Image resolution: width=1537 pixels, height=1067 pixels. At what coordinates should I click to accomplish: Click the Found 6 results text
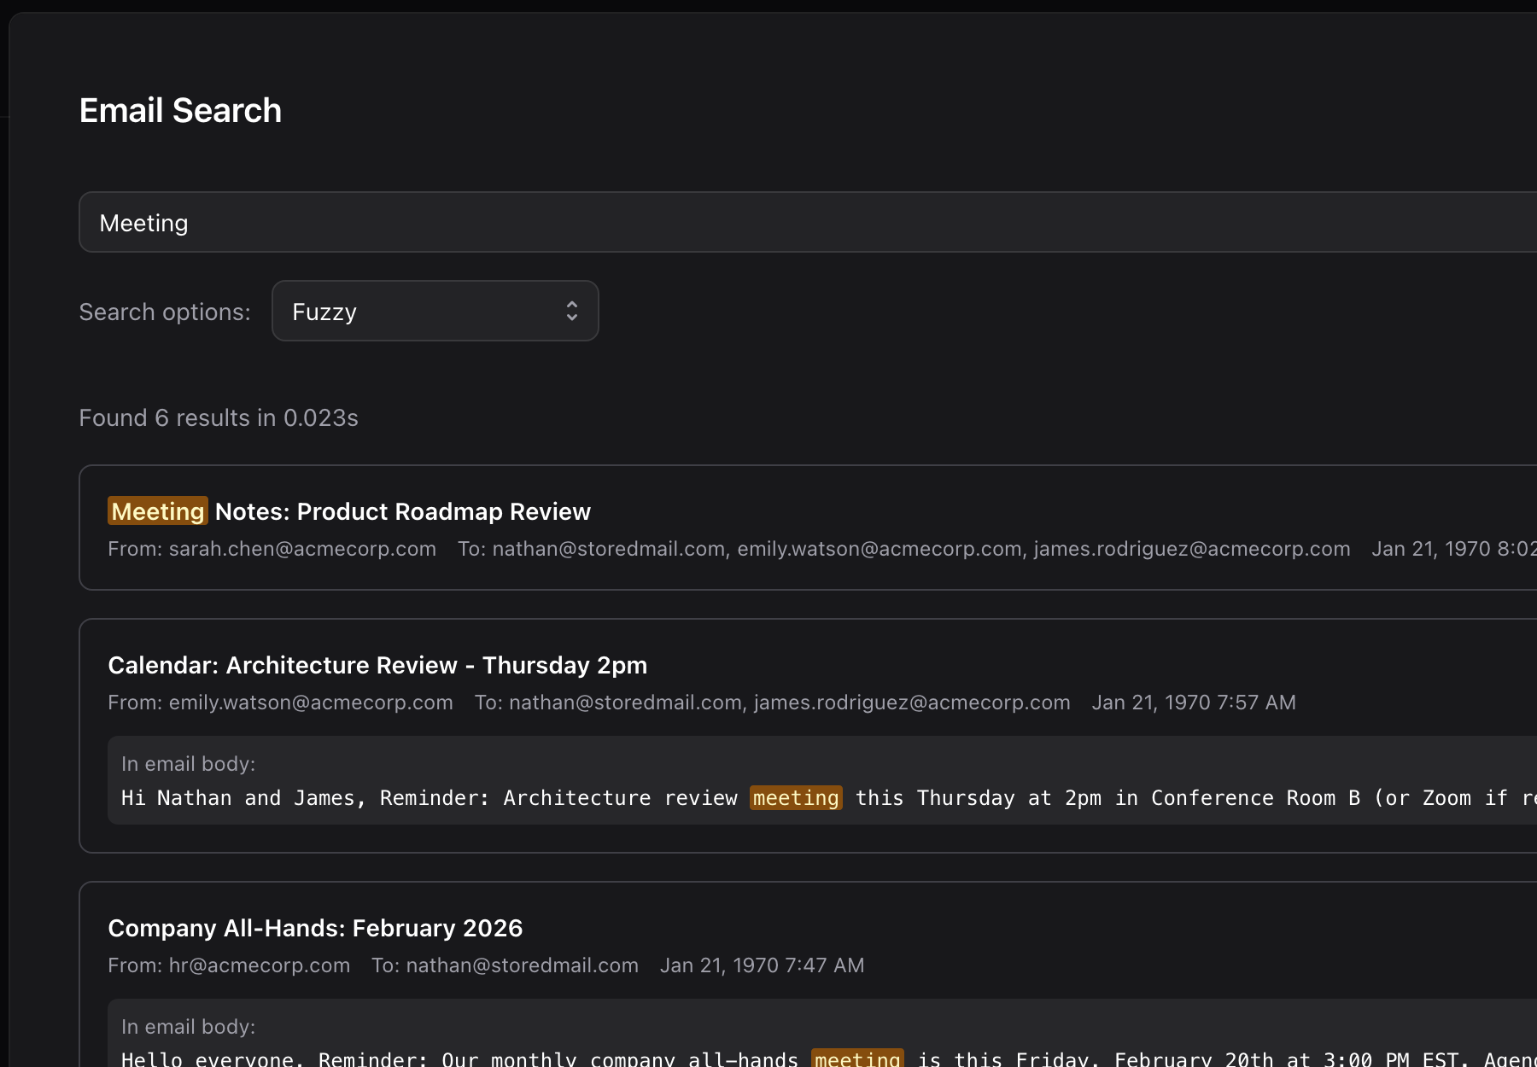(219, 418)
